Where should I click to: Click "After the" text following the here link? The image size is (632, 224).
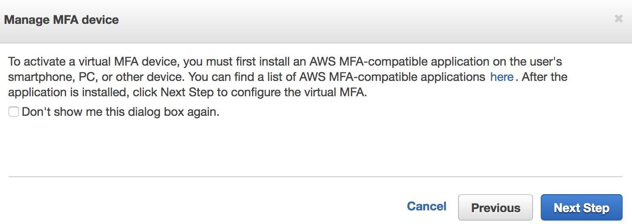pos(545,78)
